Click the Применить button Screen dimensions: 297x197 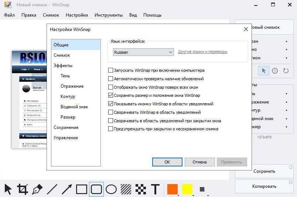[232, 162]
